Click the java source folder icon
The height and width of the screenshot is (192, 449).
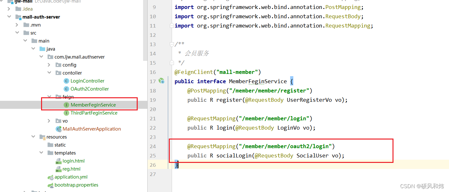coord(42,49)
